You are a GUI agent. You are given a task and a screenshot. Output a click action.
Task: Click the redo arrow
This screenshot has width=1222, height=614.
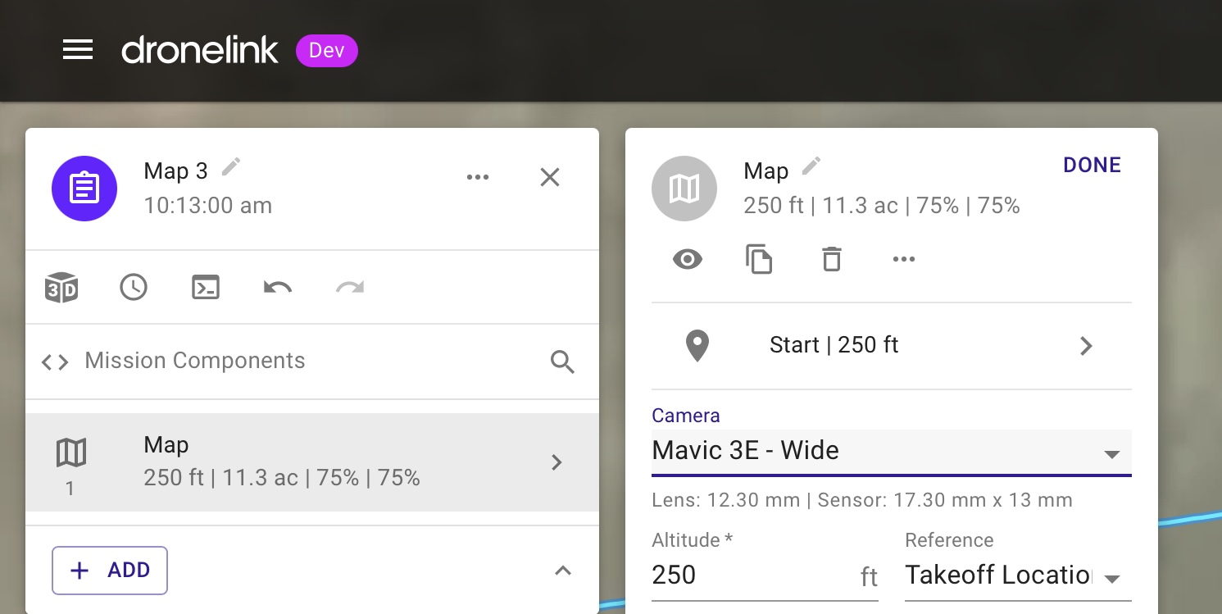350,288
